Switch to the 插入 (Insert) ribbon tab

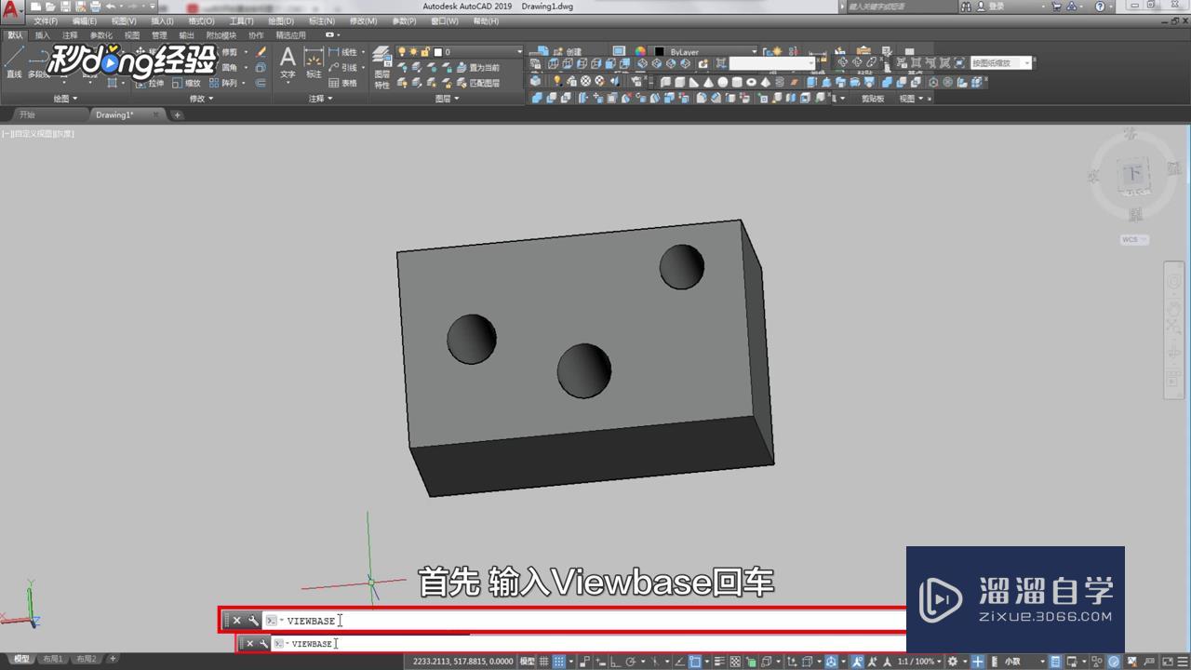(41, 35)
